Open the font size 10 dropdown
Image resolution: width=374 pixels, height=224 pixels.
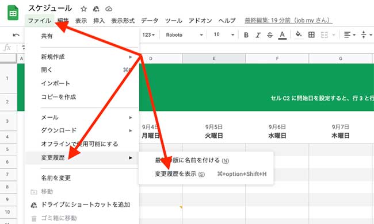click(224, 35)
